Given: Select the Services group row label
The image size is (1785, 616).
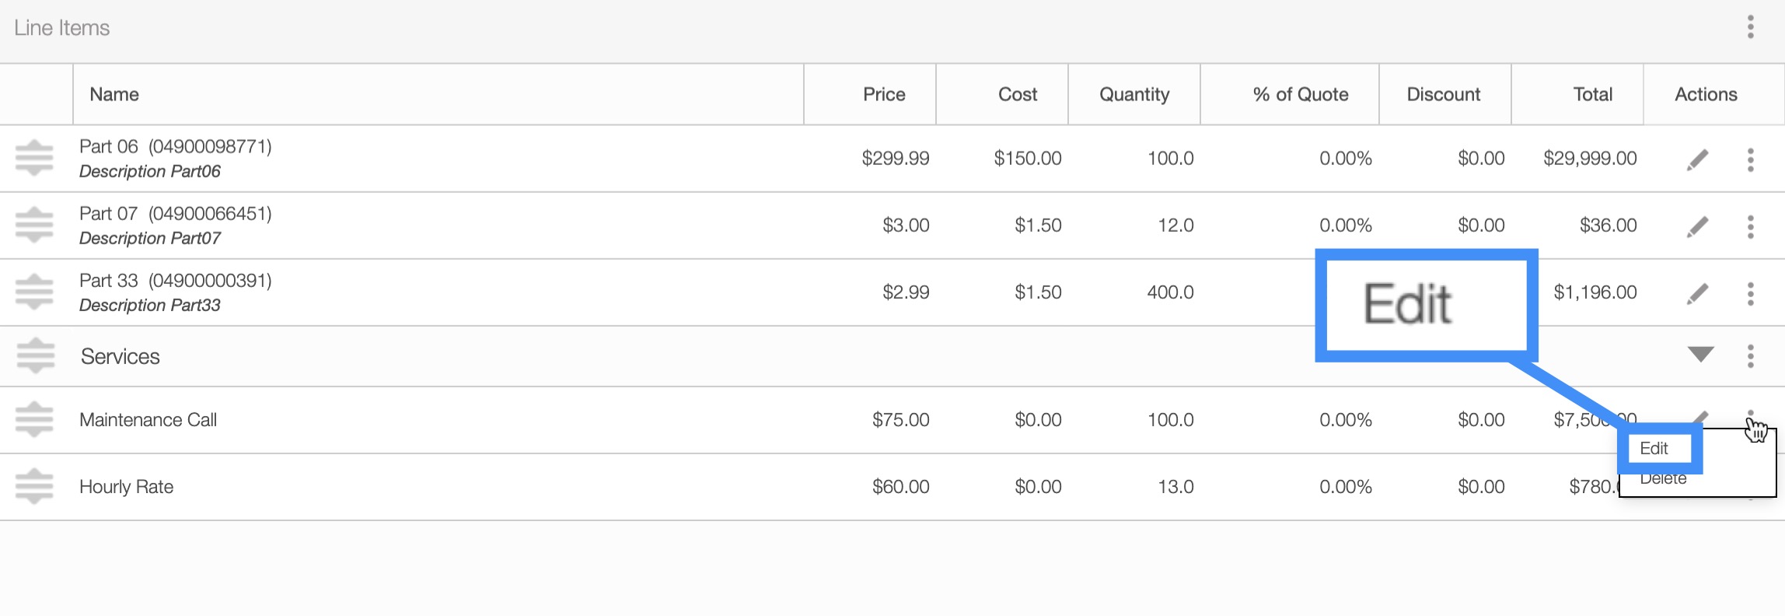Looking at the screenshot, I should coord(121,356).
